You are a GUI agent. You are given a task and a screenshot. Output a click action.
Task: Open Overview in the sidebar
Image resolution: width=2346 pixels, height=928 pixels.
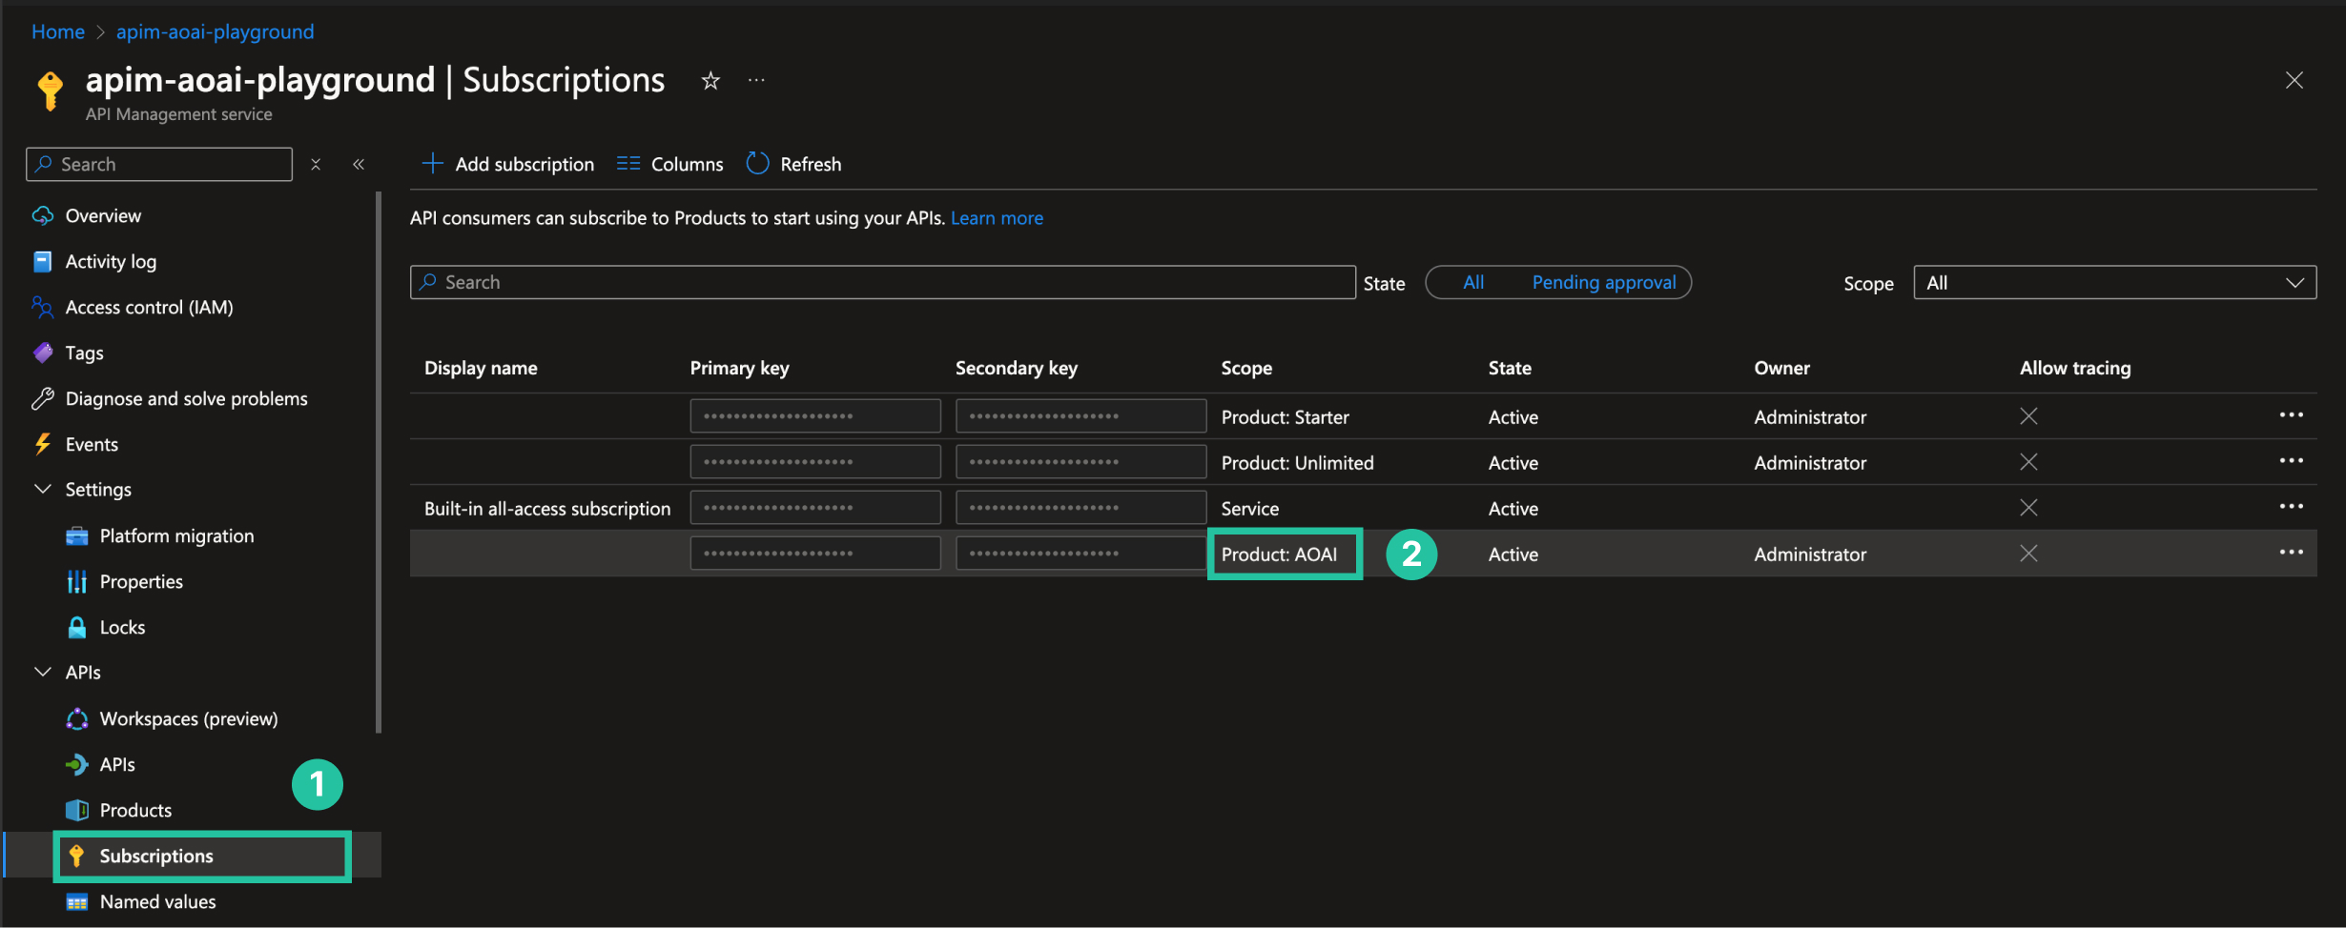point(103,216)
